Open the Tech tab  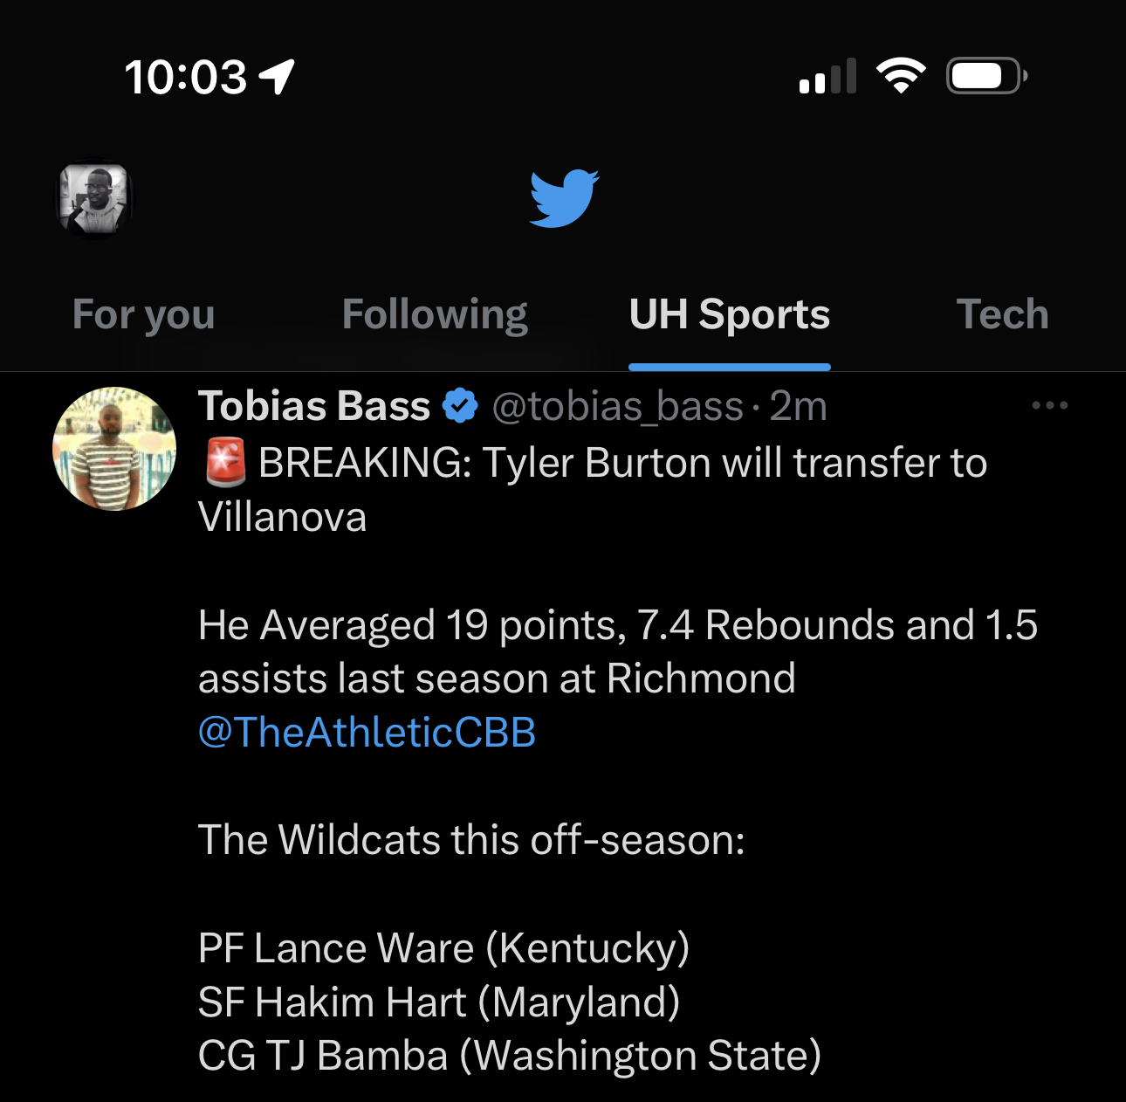coord(1002,314)
